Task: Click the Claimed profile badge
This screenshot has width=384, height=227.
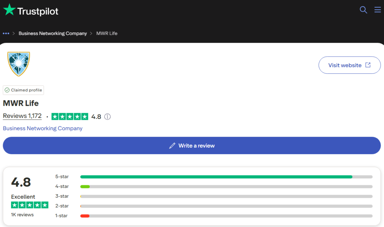Action: (x=23, y=90)
